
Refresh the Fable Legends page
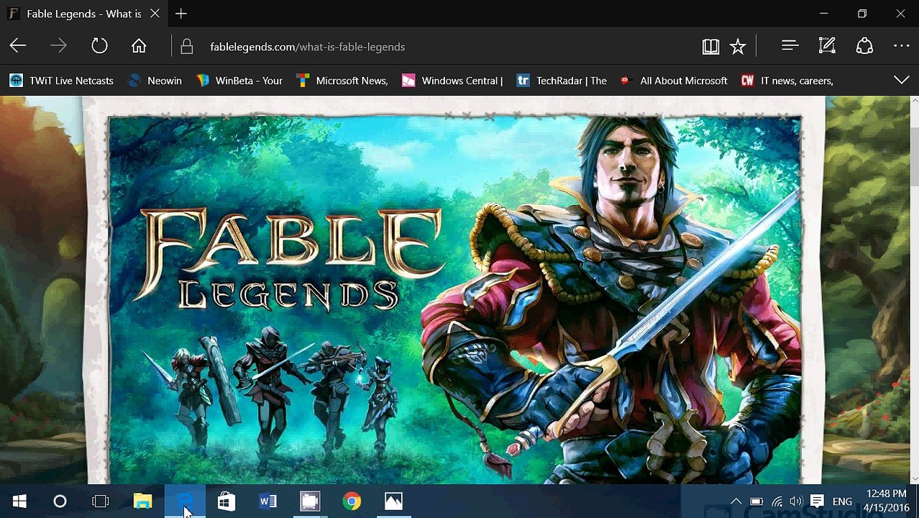pyautogui.click(x=99, y=46)
